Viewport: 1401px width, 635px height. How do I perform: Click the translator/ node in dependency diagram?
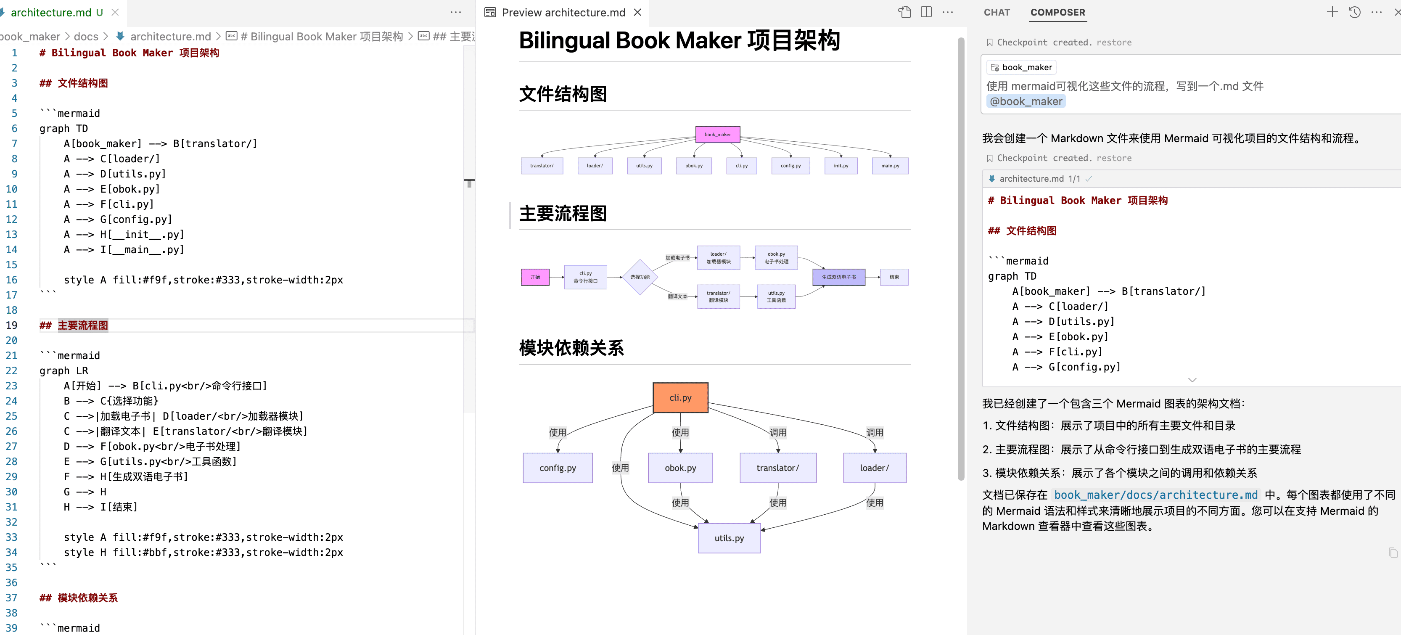tap(777, 467)
